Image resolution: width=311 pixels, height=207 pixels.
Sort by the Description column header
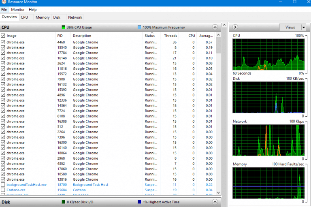107,36
